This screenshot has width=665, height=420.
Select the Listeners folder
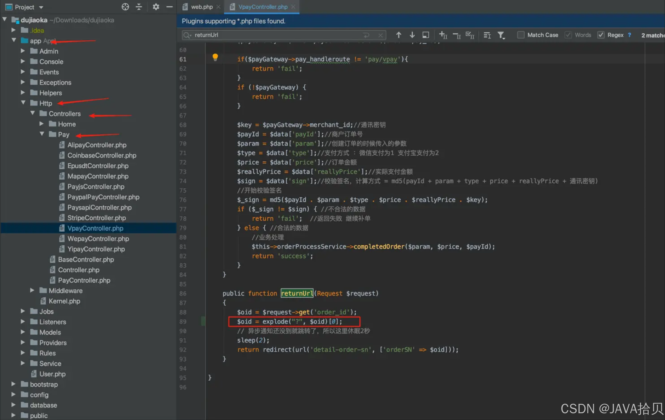coord(53,322)
